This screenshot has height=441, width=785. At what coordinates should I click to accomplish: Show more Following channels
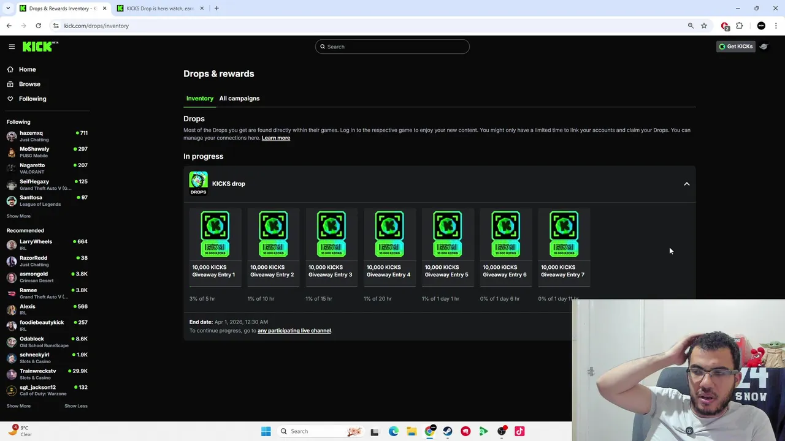tap(18, 216)
